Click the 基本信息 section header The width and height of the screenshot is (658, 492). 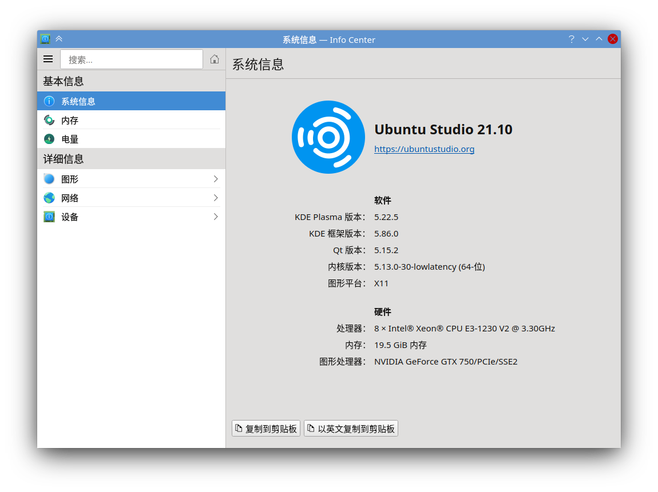(x=64, y=81)
